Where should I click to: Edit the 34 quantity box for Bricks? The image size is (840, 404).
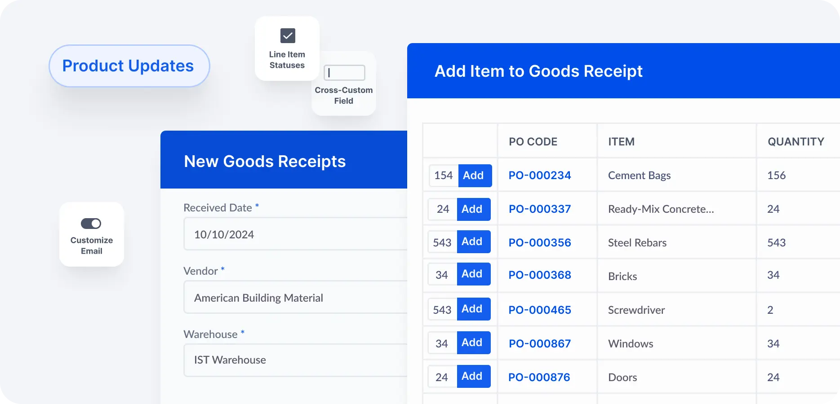click(443, 275)
